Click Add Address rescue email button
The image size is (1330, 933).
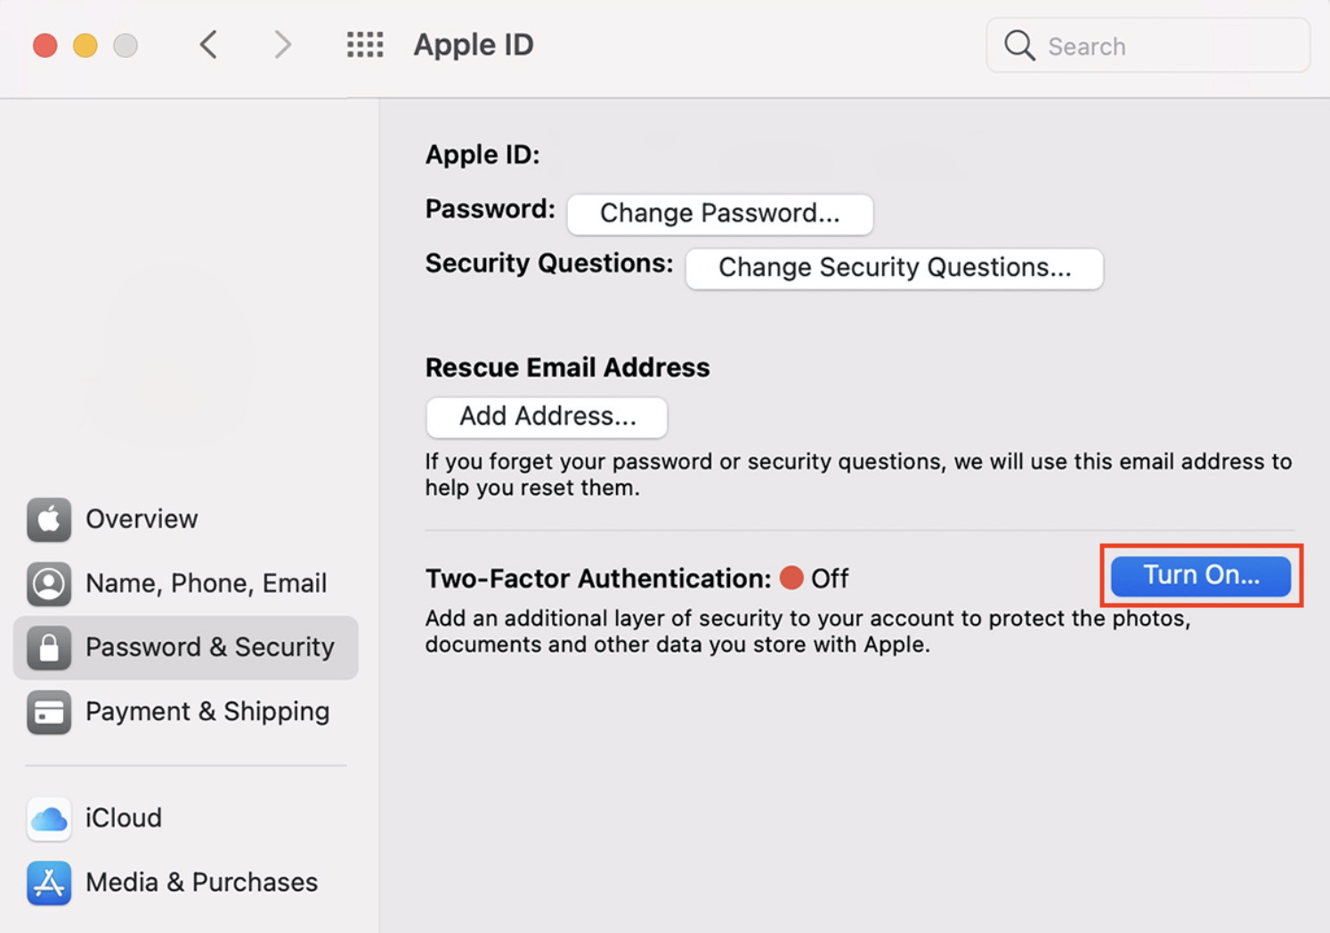(547, 417)
